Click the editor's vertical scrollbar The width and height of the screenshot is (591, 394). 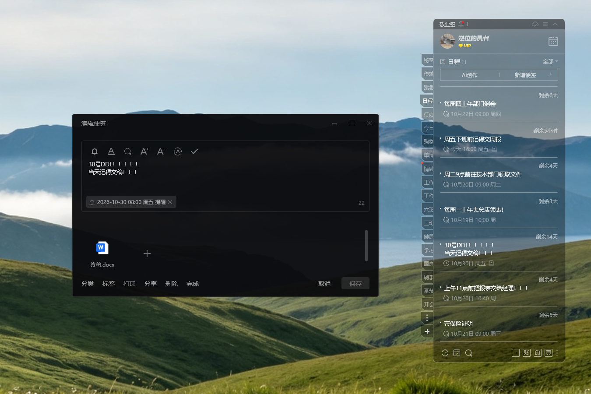point(366,246)
